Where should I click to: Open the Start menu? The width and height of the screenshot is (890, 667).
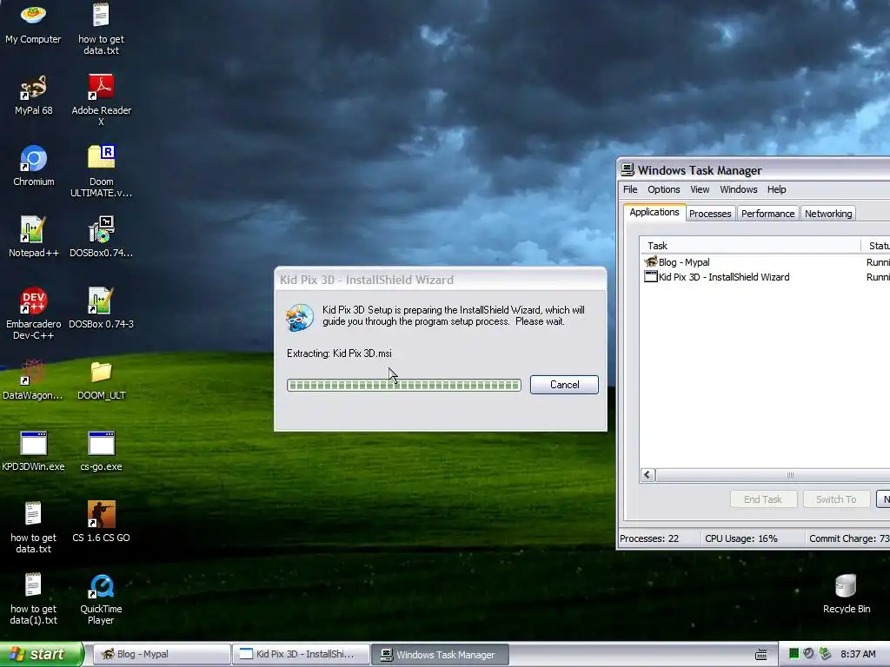(x=41, y=654)
